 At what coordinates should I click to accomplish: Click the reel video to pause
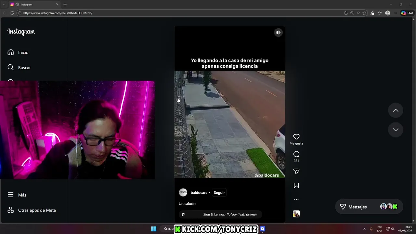229,124
